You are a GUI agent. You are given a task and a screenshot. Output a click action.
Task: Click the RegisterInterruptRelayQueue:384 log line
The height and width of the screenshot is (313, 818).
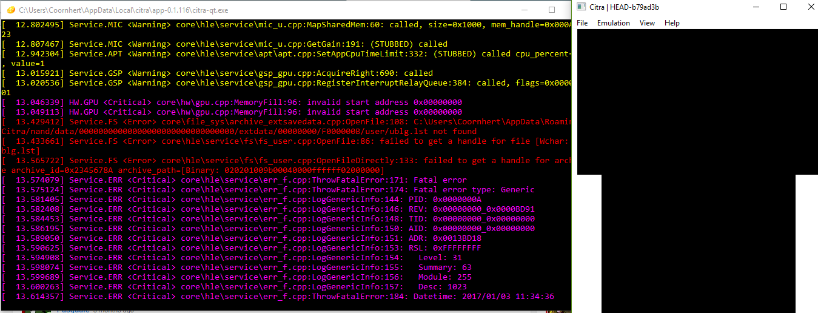pos(286,83)
